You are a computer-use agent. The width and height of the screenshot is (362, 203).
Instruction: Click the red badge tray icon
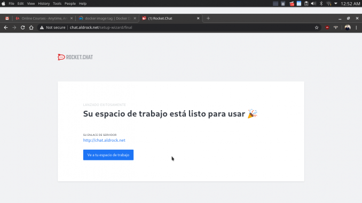(292, 3)
